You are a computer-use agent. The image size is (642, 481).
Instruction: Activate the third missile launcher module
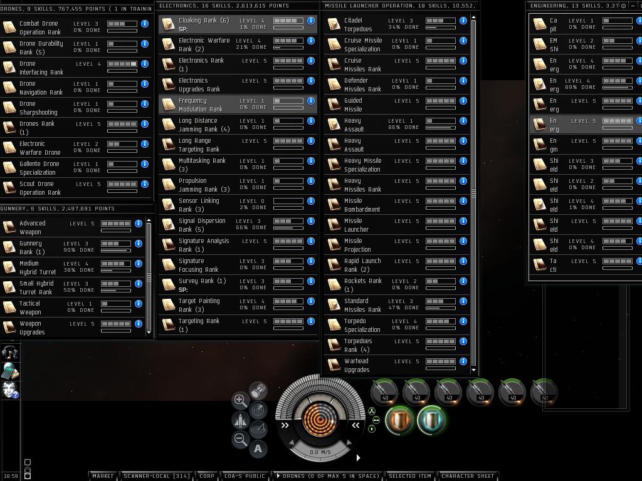448,392
